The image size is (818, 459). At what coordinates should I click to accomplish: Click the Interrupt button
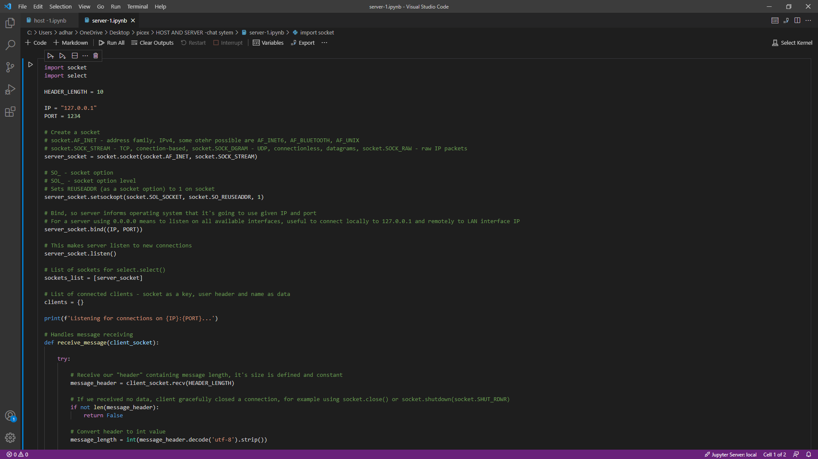[x=228, y=43]
